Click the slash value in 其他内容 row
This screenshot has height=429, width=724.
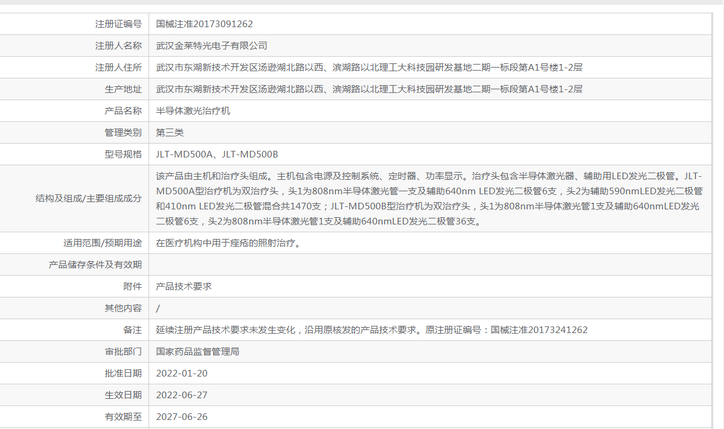pyautogui.click(x=158, y=308)
